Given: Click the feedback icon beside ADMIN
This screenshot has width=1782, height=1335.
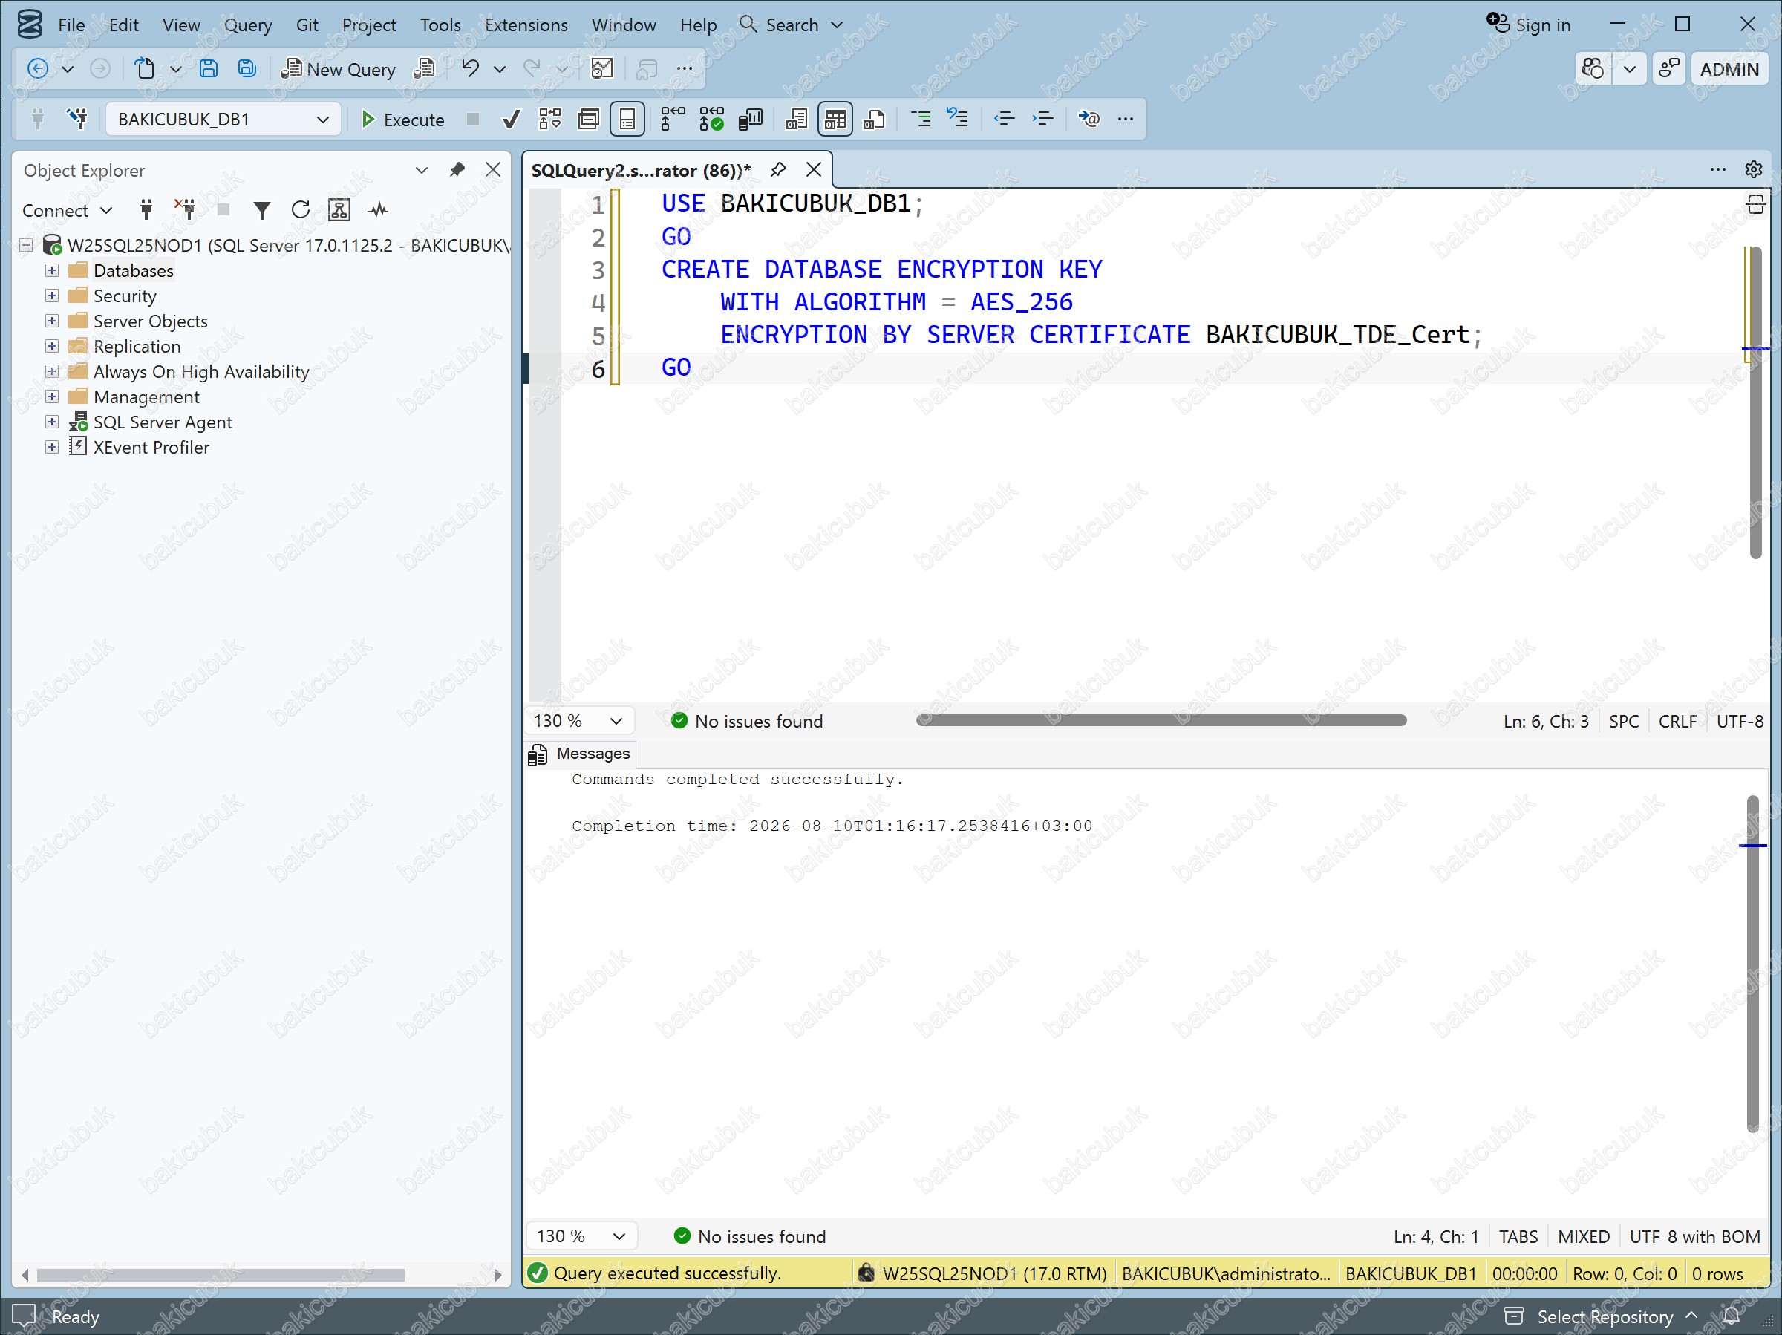Looking at the screenshot, I should tap(1668, 68).
